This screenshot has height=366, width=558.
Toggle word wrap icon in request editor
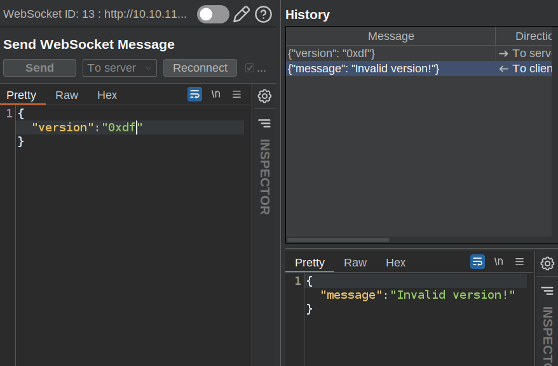tap(194, 95)
